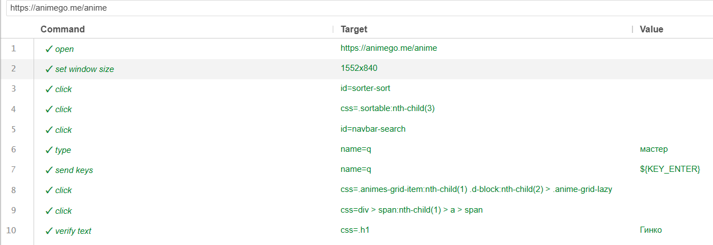Click row number 10 in the gutter
Viewport: 713px width, 245px height.
(13, 230)
